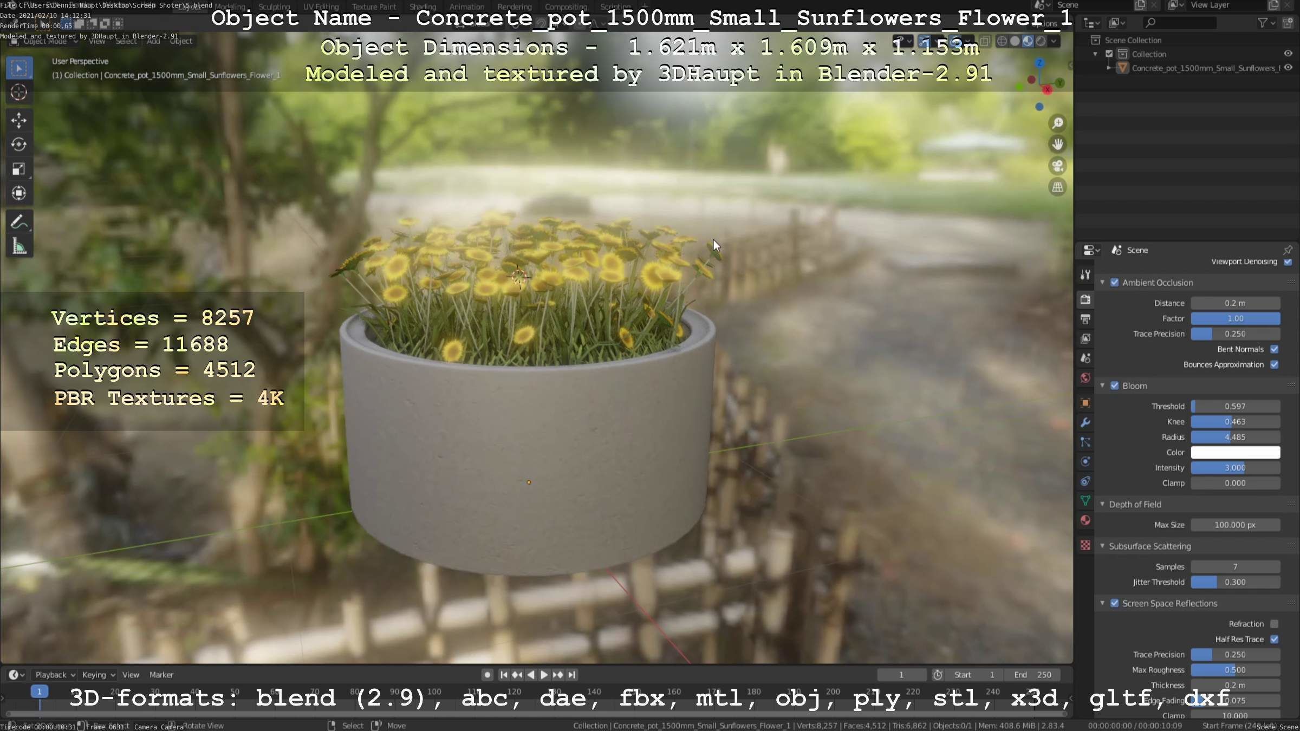Open the Material properties tab
The width and height of the screenshot is (1300, 731).
pyautogui.click(x=1085, y=520)
